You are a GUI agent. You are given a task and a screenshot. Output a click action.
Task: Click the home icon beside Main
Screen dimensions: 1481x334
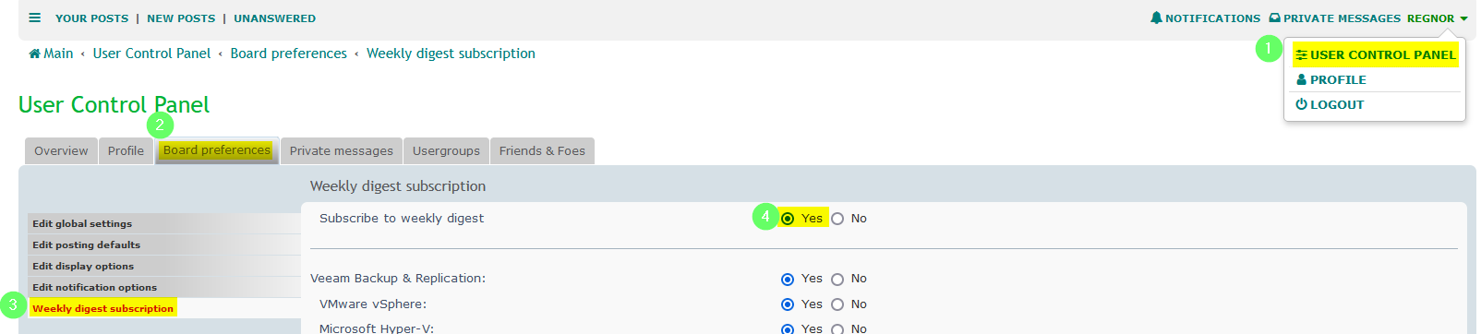(34, 54)
